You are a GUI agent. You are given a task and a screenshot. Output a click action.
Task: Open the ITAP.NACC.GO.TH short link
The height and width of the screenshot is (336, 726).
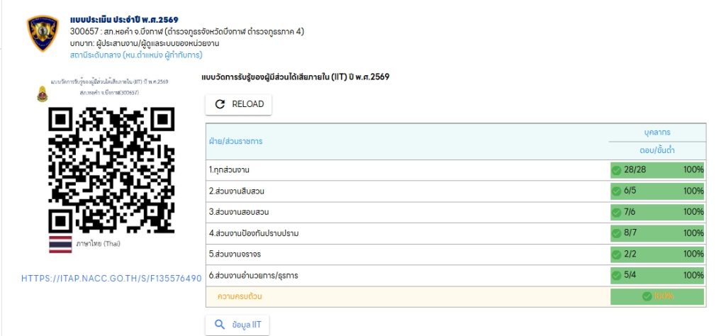[x=111, y=279]
